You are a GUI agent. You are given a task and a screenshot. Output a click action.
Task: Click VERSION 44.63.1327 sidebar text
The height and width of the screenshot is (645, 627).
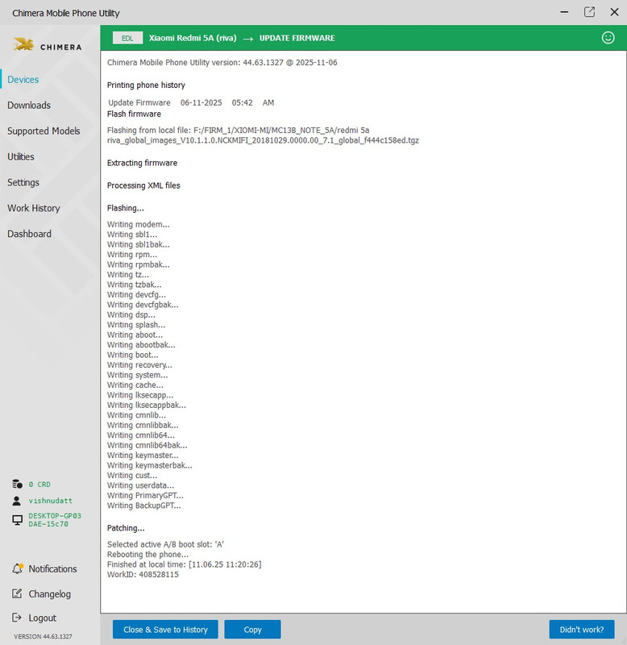click(43, 636)
